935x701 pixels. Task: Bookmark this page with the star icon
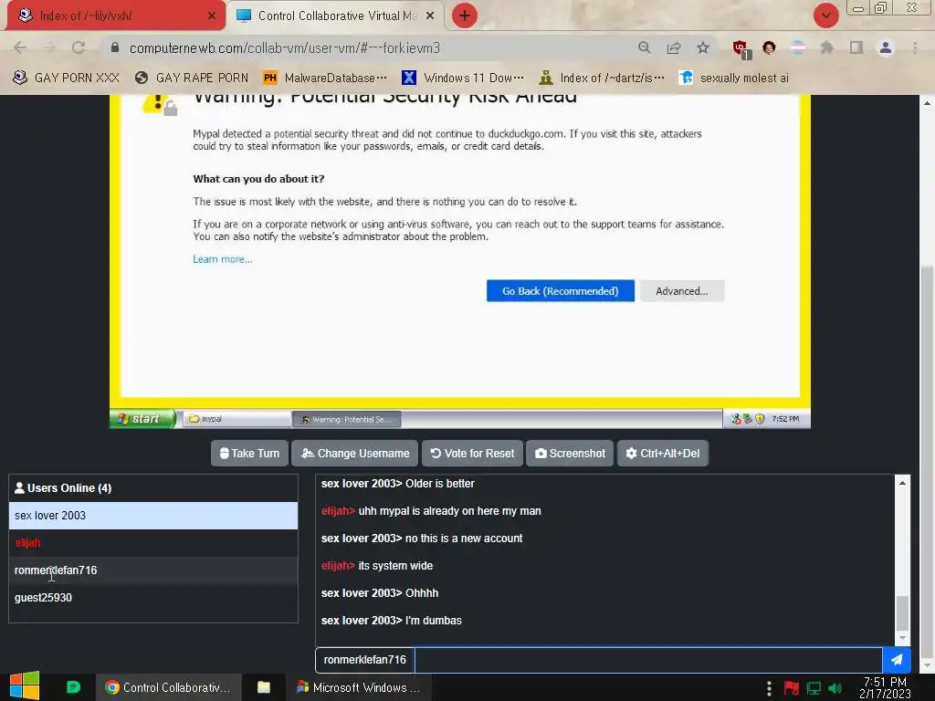pyautogui.click(x=703, y=47)
